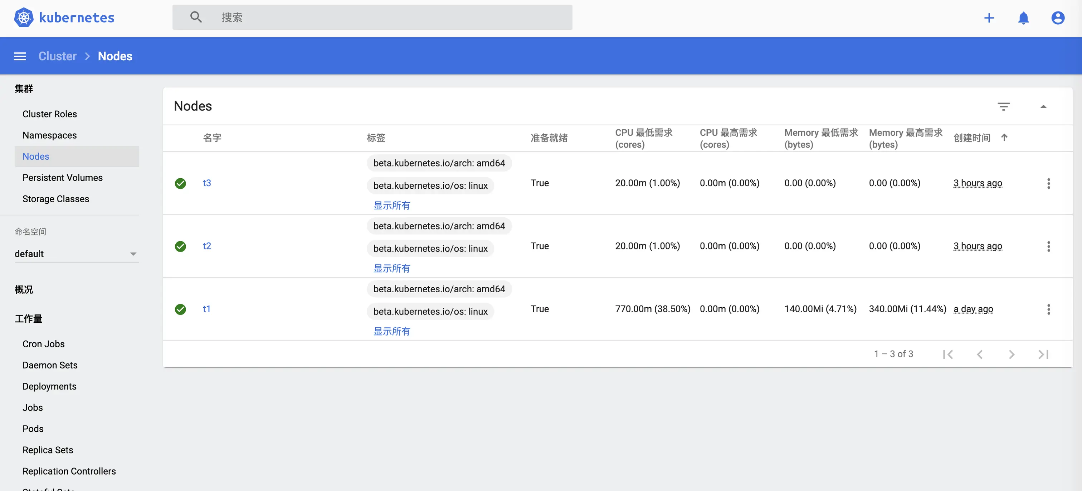
Task: Open Persistent Volumes in sidebar
Action: pyautogui.click(x=62, y=178)
